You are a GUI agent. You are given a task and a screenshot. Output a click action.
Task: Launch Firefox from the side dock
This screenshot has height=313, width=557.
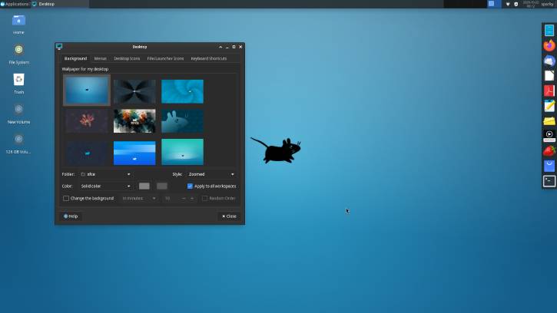[549, 45]
